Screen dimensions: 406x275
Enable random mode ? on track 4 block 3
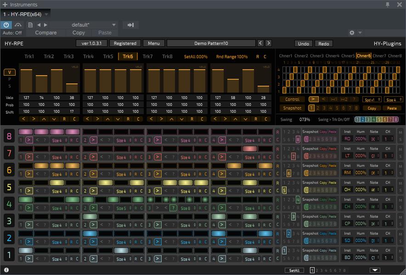173,208
